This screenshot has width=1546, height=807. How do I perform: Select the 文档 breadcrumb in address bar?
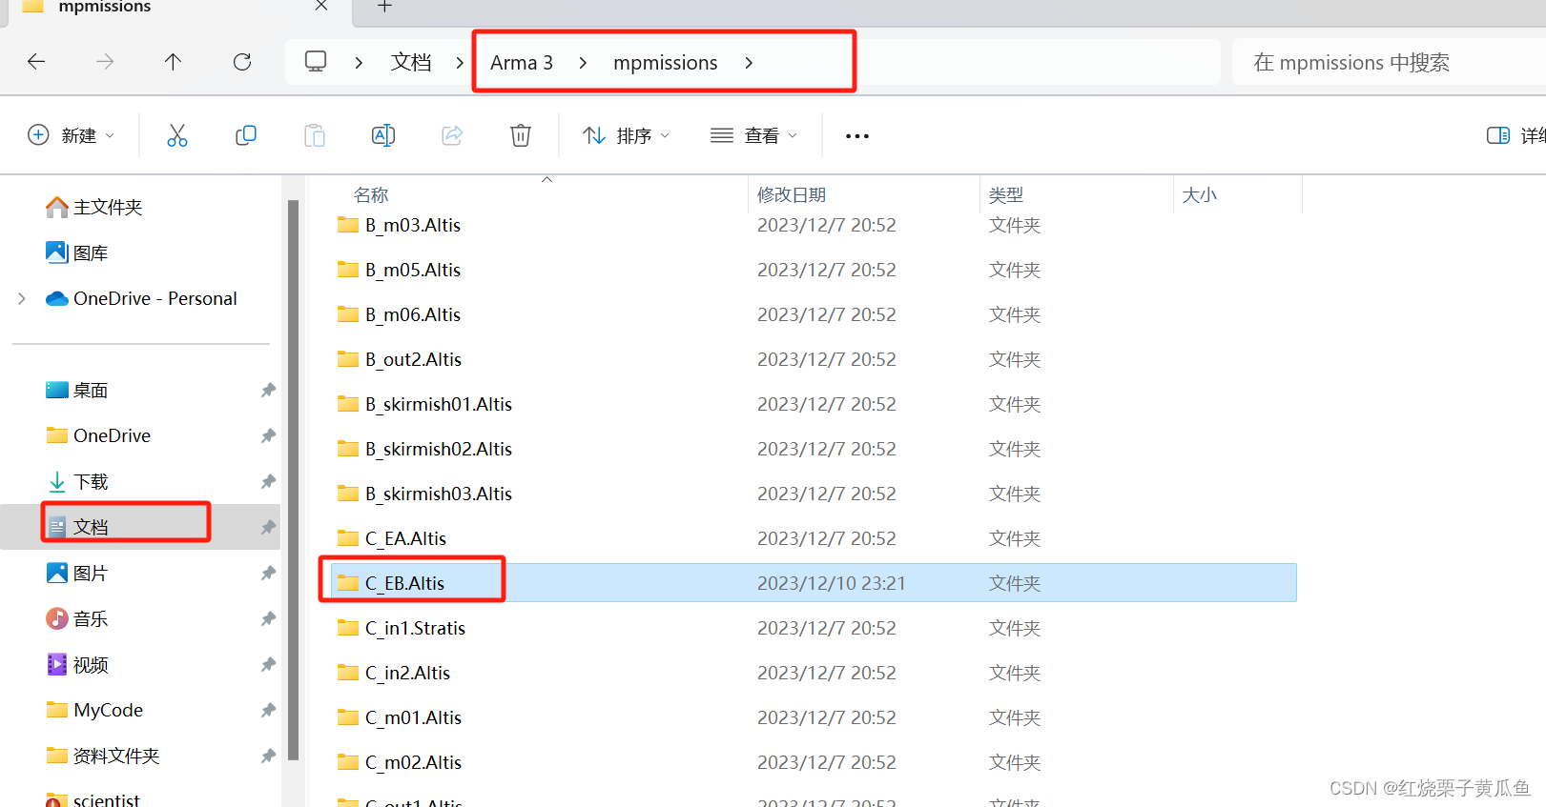pyautogui.click(x=411, y=62)
